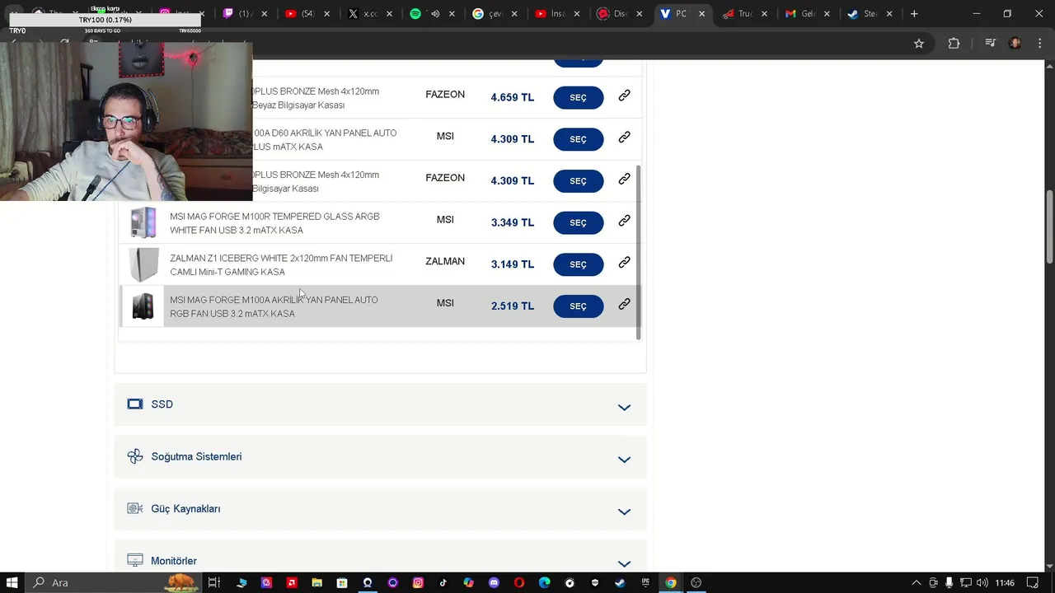Click the Monitörler monitor icon
The height and width of the screenshot is (593, 1055).
pyautogui.click(x=135, y=560)
